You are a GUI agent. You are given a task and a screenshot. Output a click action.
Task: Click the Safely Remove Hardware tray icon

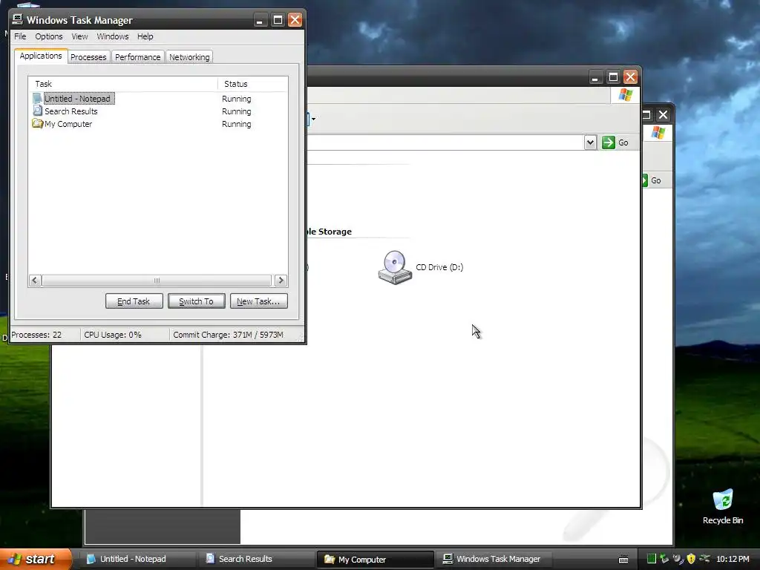pos(664,558)
